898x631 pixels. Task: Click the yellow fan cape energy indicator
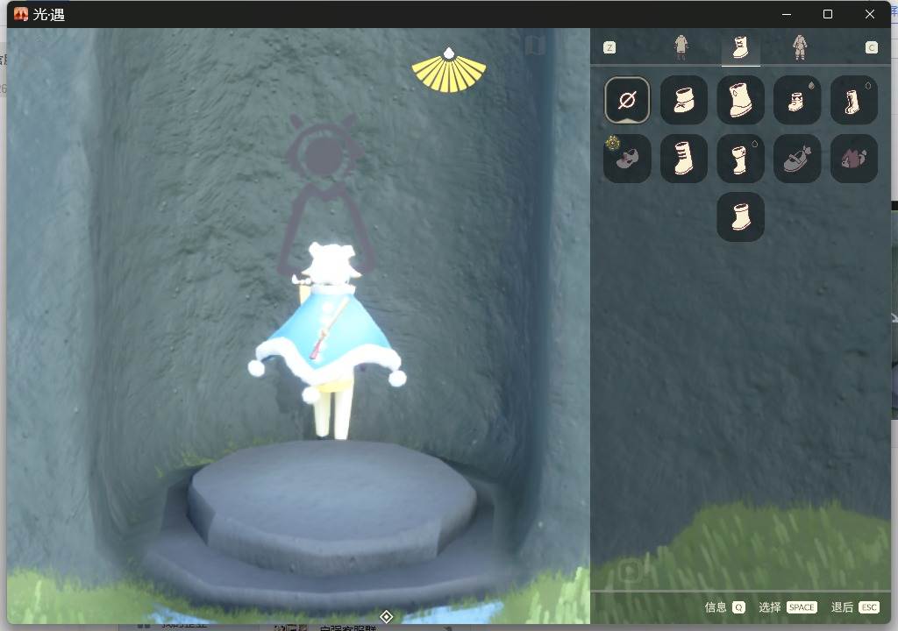pos(449,70)
